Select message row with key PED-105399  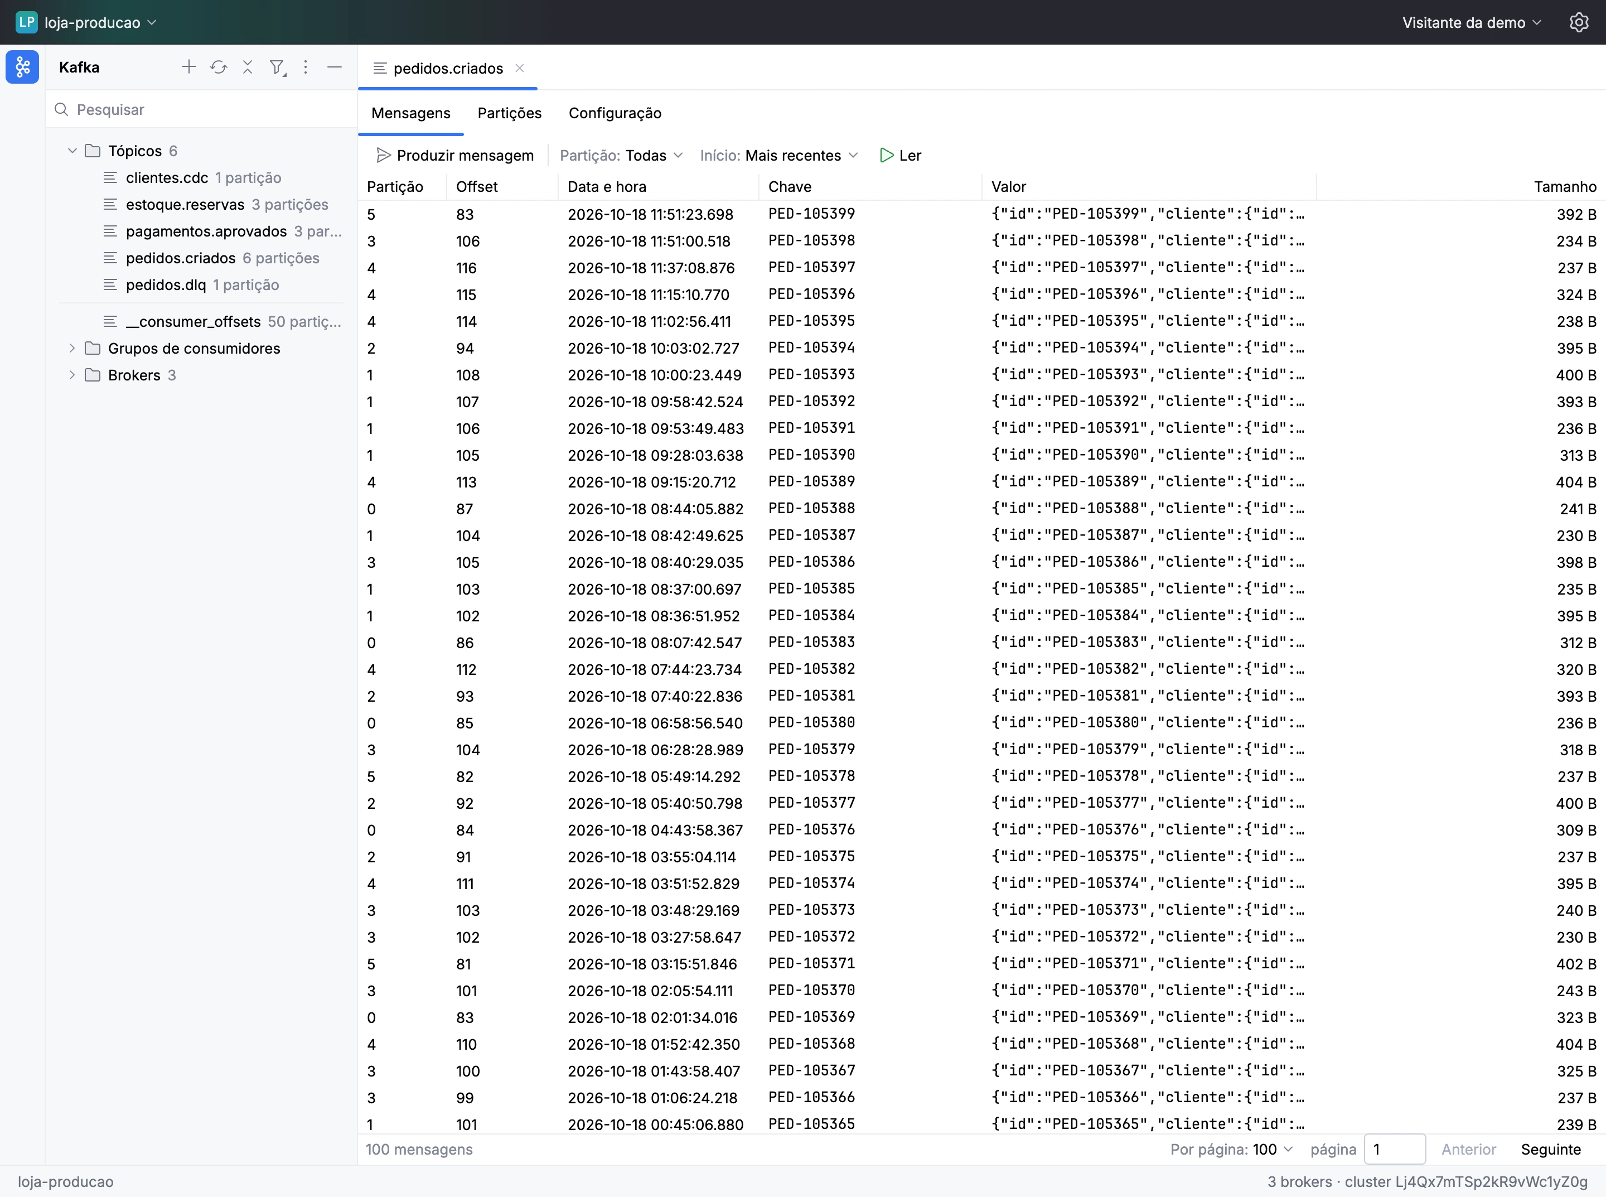pos(981,214)
